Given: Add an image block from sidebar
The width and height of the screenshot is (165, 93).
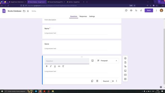Looking at the screenshot, I should click(x=125, y=71).
